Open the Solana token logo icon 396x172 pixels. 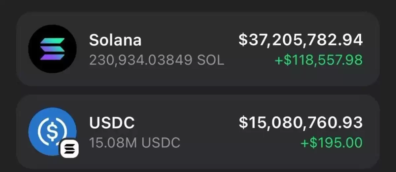click(52, 49)
